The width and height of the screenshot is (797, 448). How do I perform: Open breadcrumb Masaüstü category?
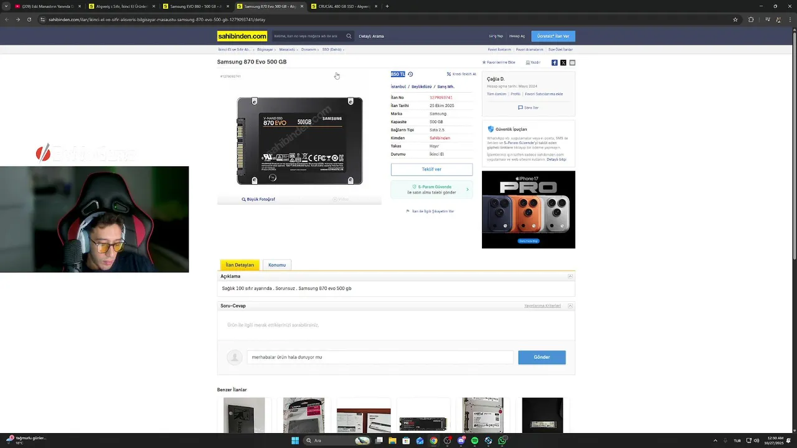click(x=287, y=49)
